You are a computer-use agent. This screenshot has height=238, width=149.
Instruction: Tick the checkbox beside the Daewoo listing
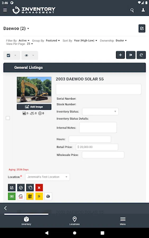tap(8, 118)
